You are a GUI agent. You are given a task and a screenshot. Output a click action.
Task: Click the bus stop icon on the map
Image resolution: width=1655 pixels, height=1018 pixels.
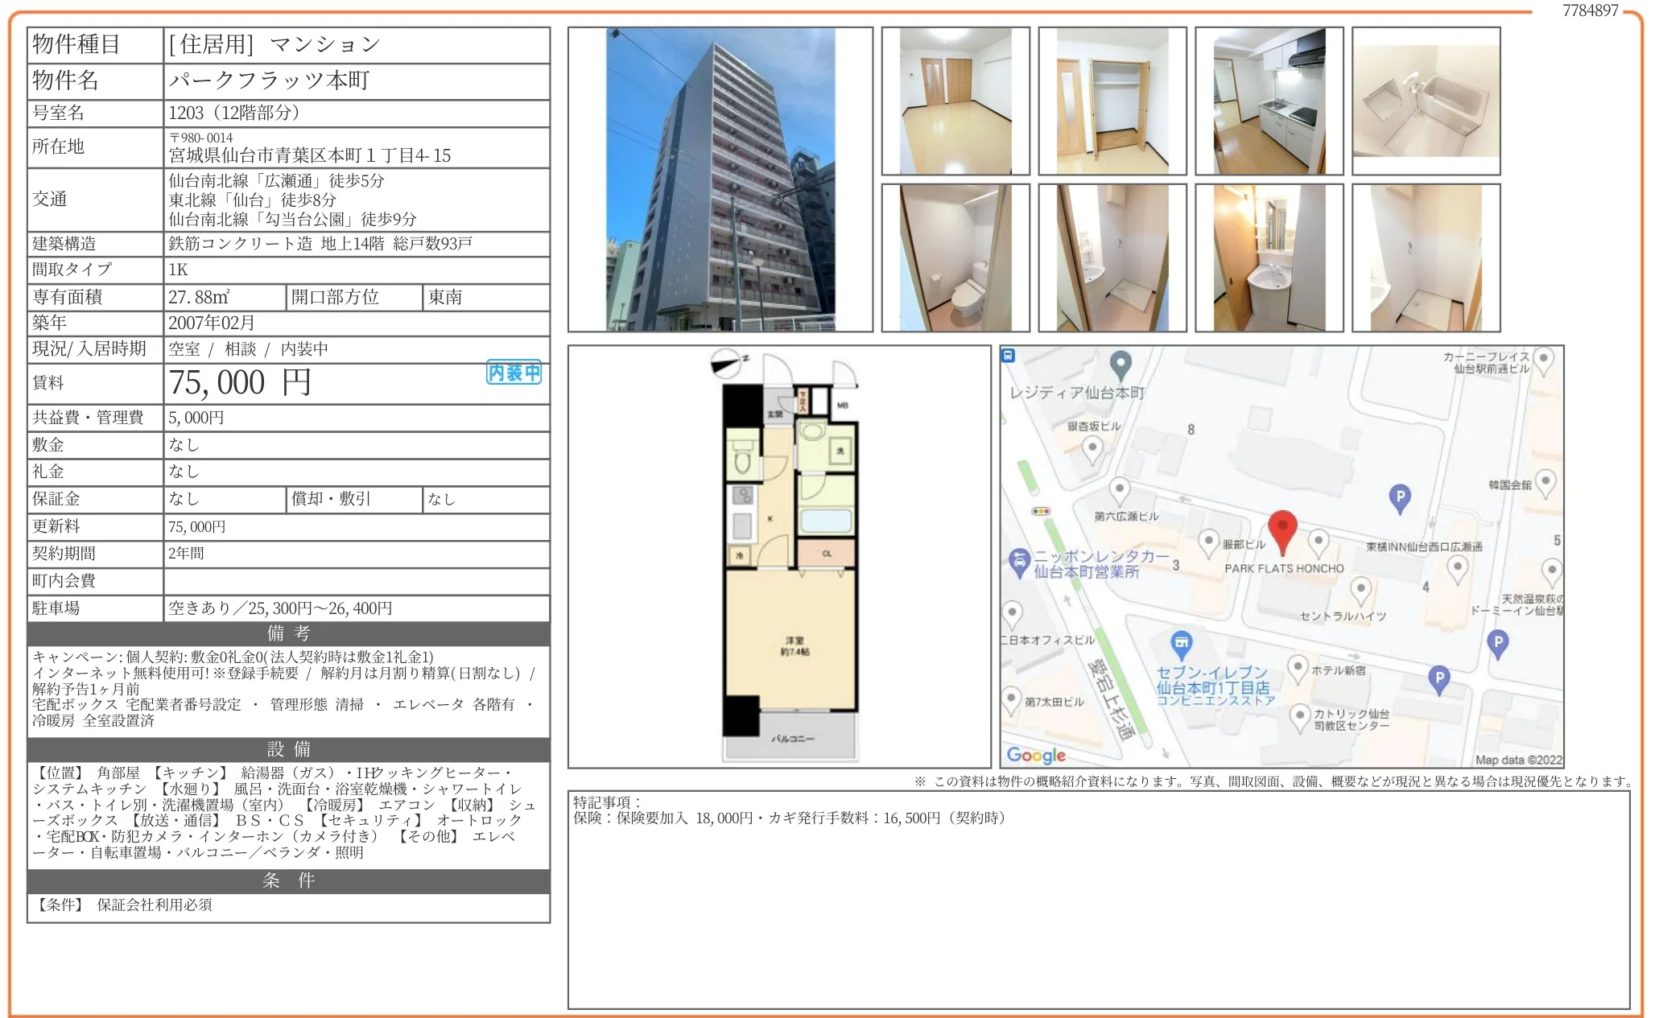tap(1009, 356)
